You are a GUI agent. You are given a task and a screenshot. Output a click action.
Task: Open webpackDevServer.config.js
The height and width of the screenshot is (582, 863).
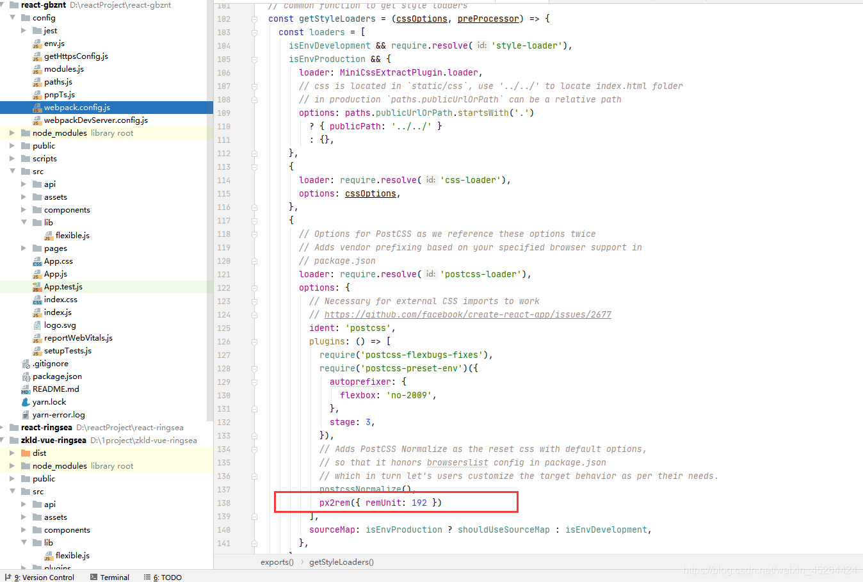point(96,120)
